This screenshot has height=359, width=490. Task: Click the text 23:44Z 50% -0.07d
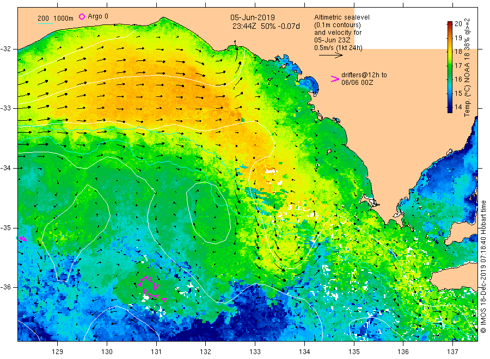266,26
